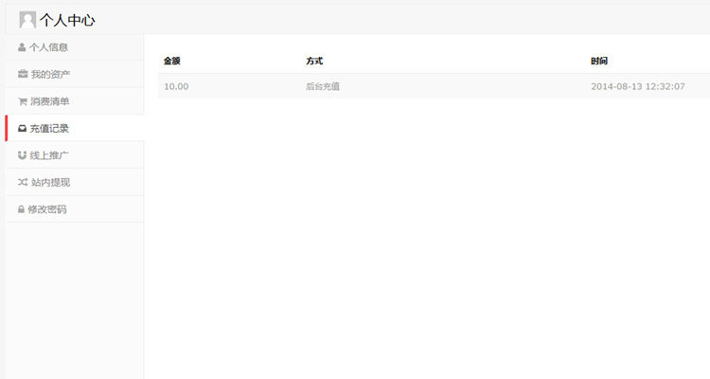Viewport: 710px width, 379px height.
Task: Open the 修改密码 page
Action: coord(48,209)
